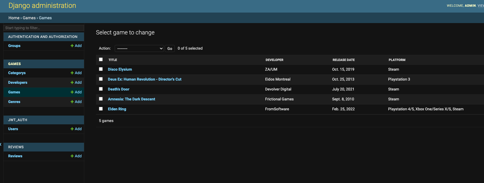The height and width of the screenshot is (183, 484).
Task: Sort by the Release Date column header
Action: 344,60
